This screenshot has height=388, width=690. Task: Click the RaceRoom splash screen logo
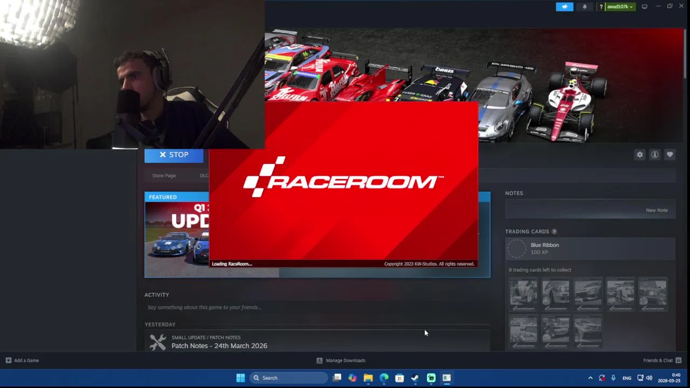[343, 177]
